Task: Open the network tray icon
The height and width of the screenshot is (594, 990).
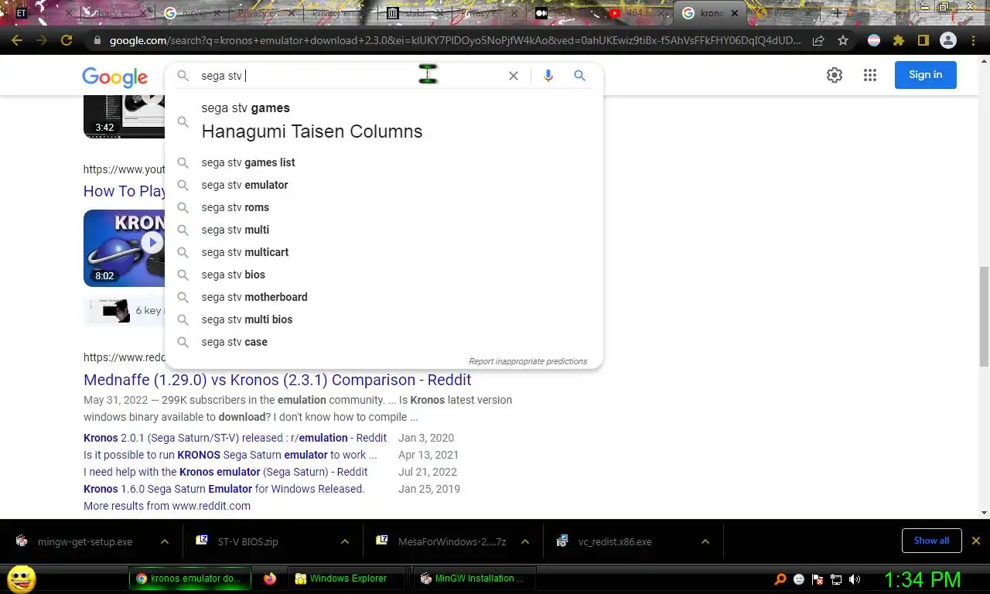Action: click(x=836, y=579)
